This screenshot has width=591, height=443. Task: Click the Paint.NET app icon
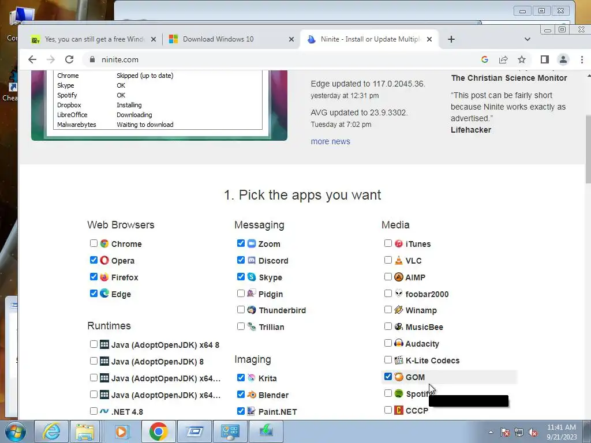click(252, 411)
